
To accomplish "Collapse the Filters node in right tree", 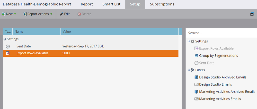I will (x=189, y=70).
